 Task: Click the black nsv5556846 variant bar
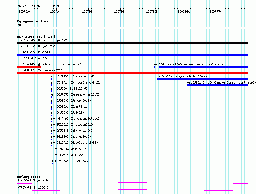click(x=132, y=43)
